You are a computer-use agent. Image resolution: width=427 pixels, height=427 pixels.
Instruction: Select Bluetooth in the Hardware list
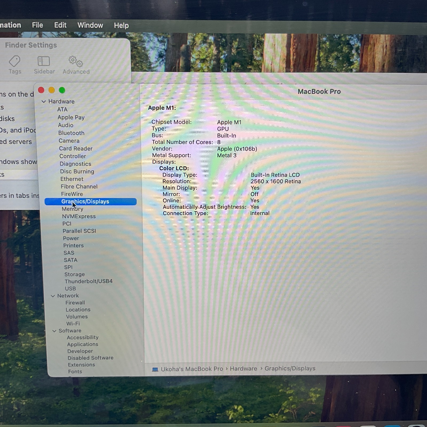pos(71,133)
